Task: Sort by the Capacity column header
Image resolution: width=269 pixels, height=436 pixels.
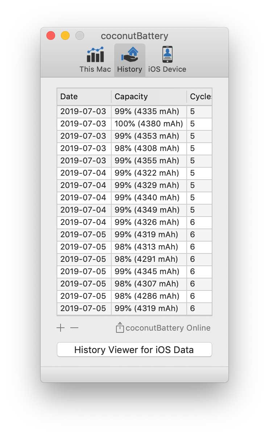Action: 149,97
